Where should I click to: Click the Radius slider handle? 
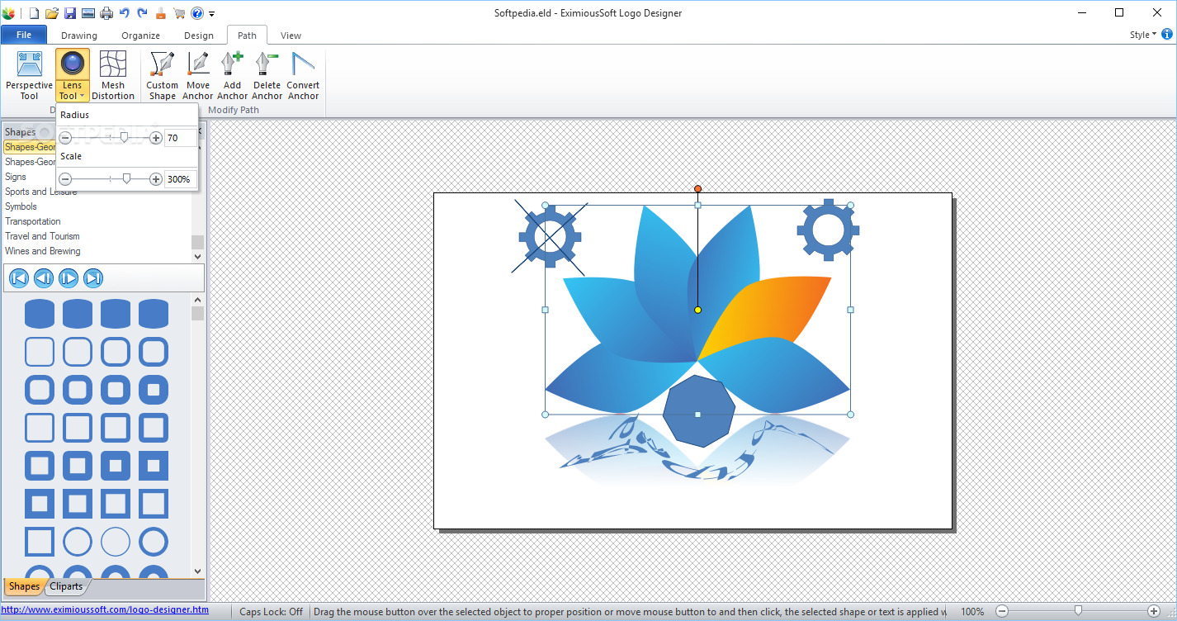click(125, 138)
